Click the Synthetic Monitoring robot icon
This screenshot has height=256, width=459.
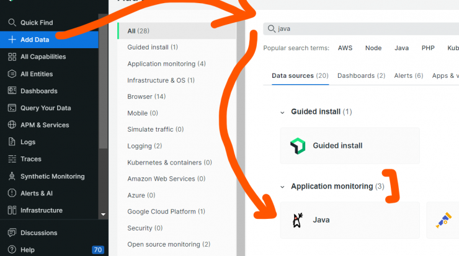point(12,176)
